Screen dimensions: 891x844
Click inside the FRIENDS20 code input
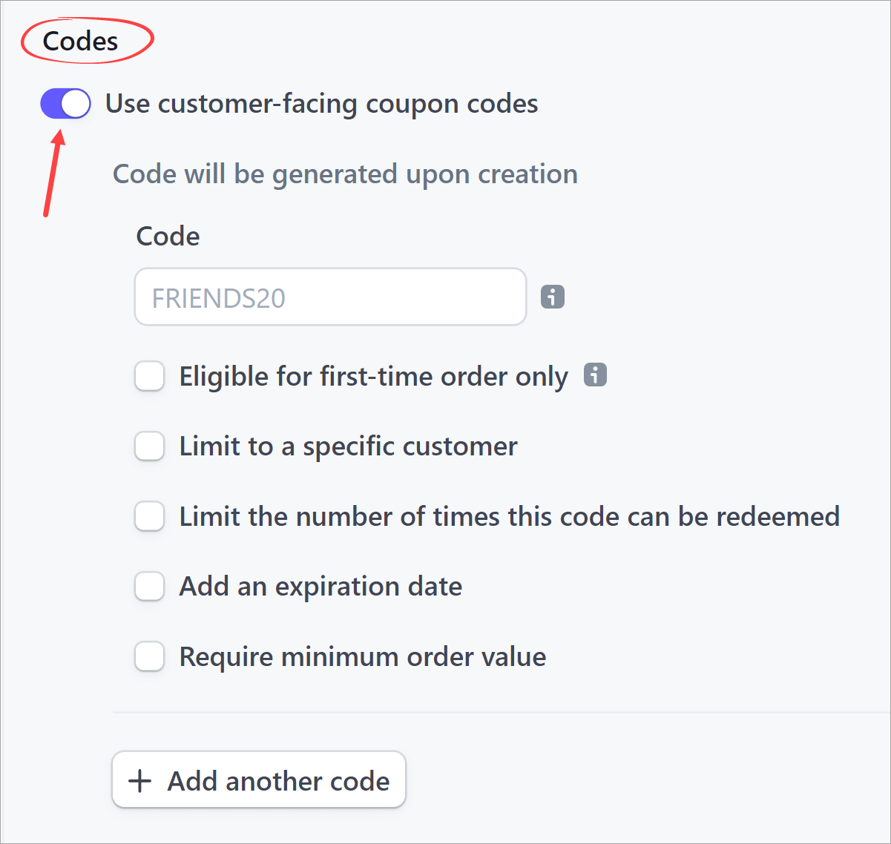pyautogui.click(x=329, y=297)
